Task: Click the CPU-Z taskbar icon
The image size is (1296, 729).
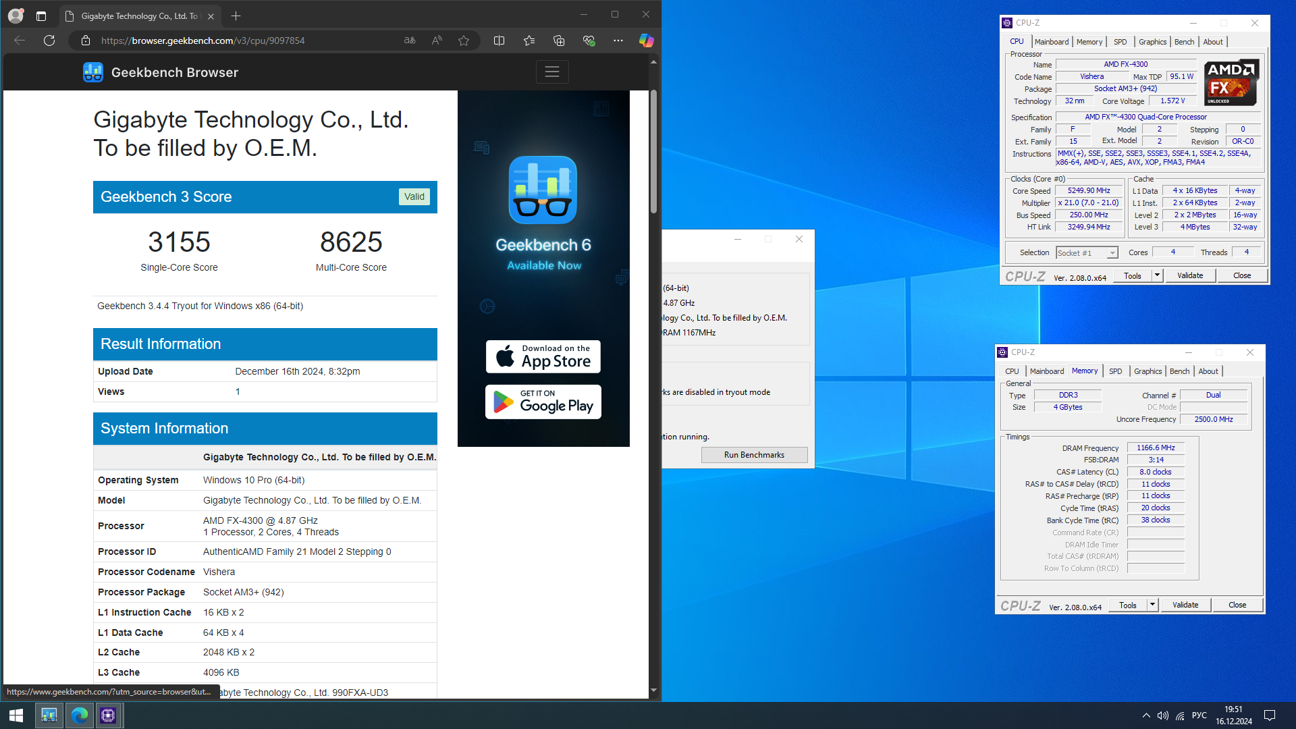Action: (x=108, y=715)
